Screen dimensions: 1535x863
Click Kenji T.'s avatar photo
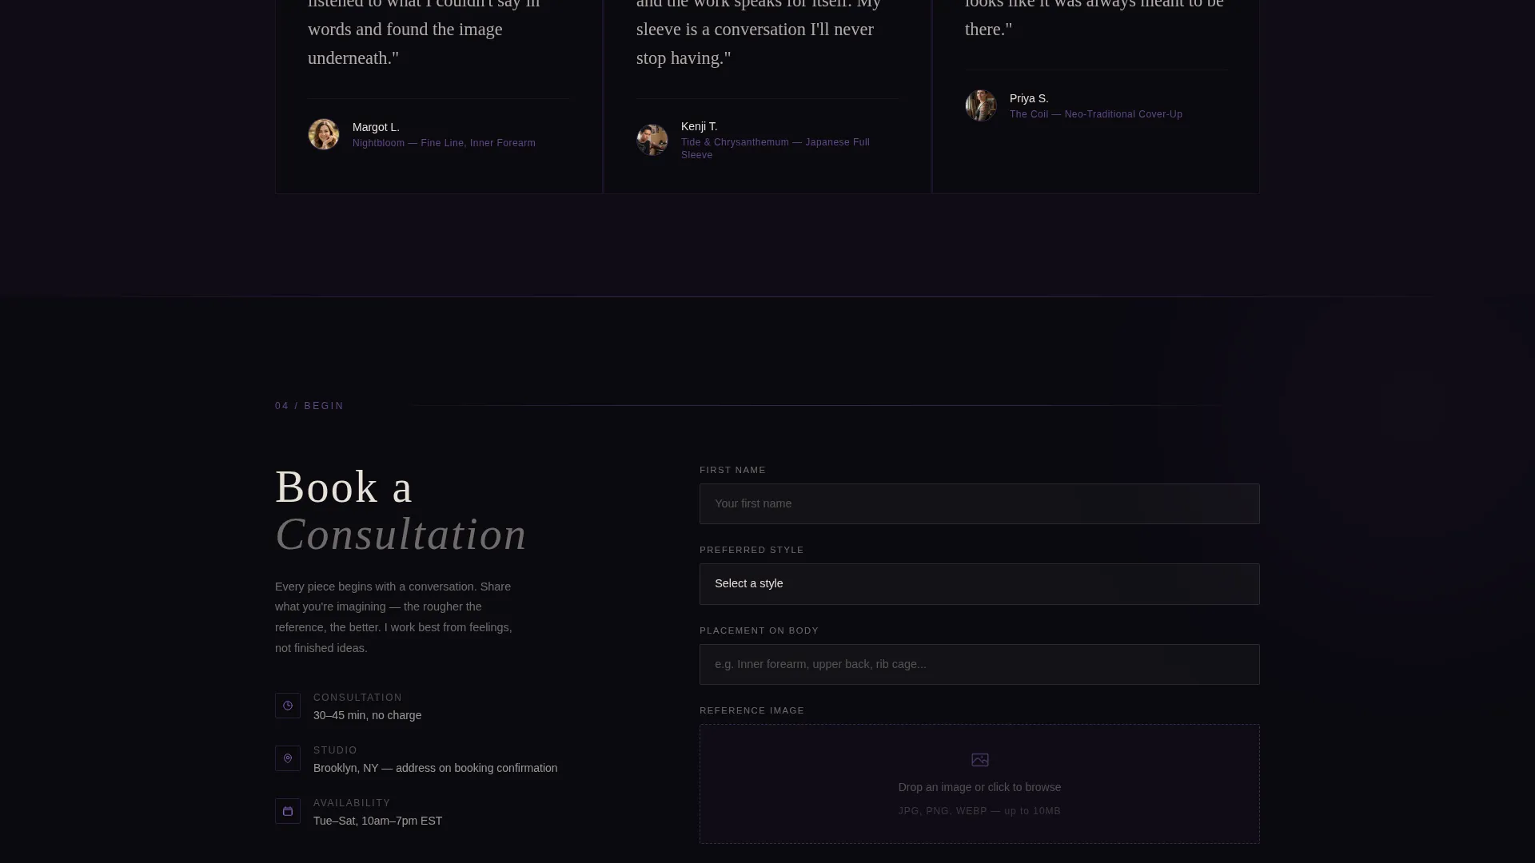652,140
